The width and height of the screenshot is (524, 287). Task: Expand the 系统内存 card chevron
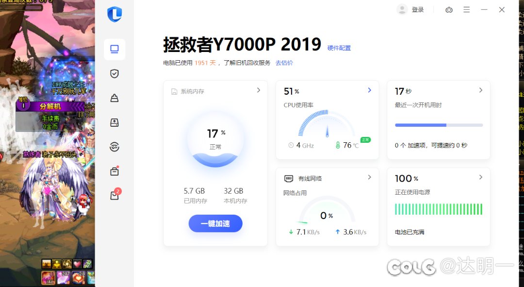(258, 90)
